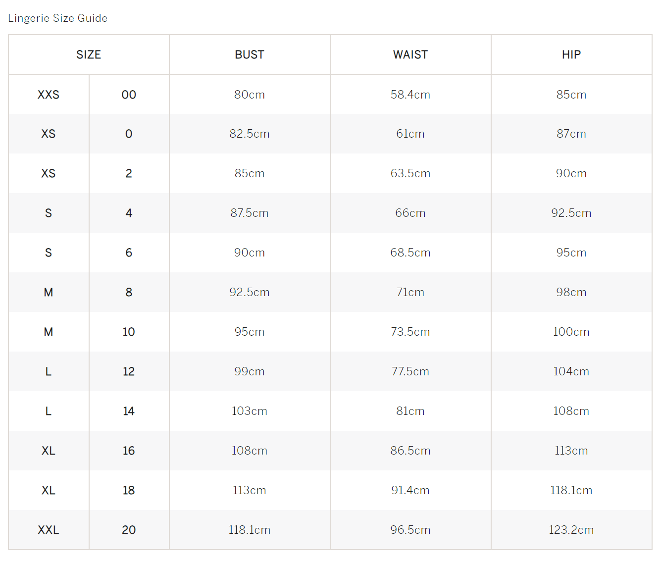Select the 123.2cm hip value

coord(571,530)
